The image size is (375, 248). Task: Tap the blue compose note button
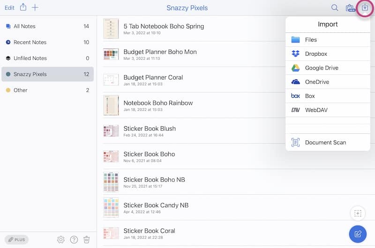(358, 233)
